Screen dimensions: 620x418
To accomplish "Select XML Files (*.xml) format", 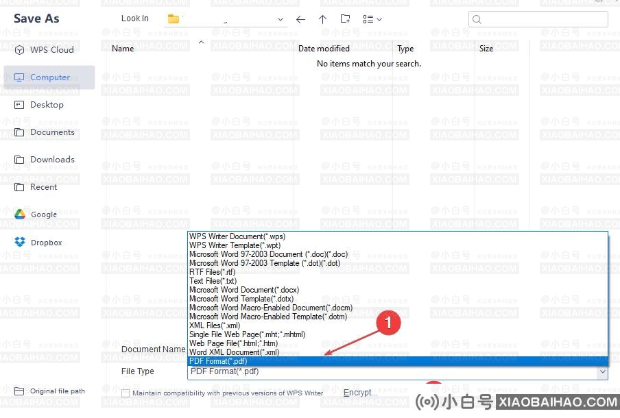I will coord(397,325).
